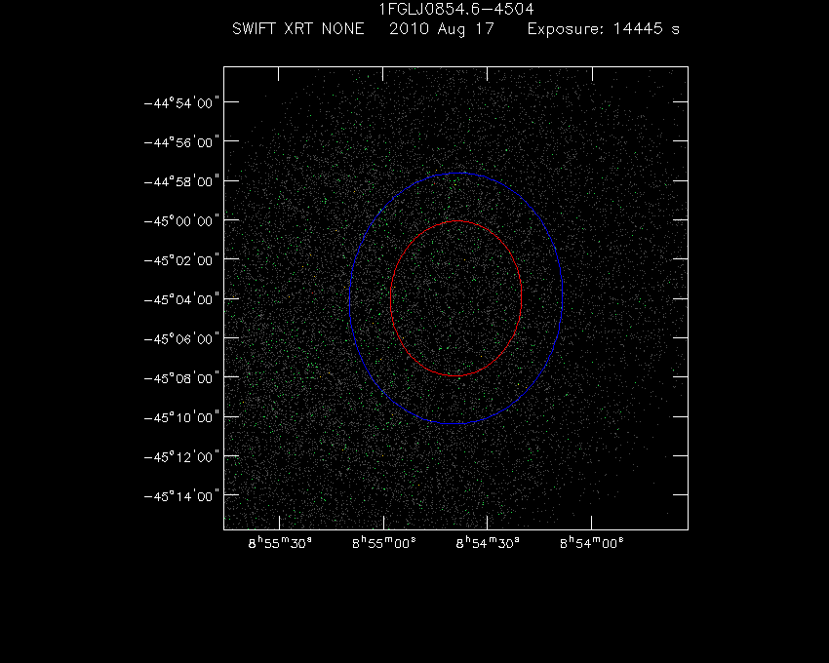The width and height of the screenshot is (829, 663).
Task: Click the declination label -45°08'00"
Action: click(181, 378)
